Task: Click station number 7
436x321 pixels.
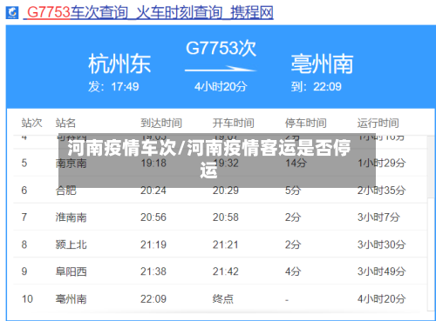Action: click(24, 217)
